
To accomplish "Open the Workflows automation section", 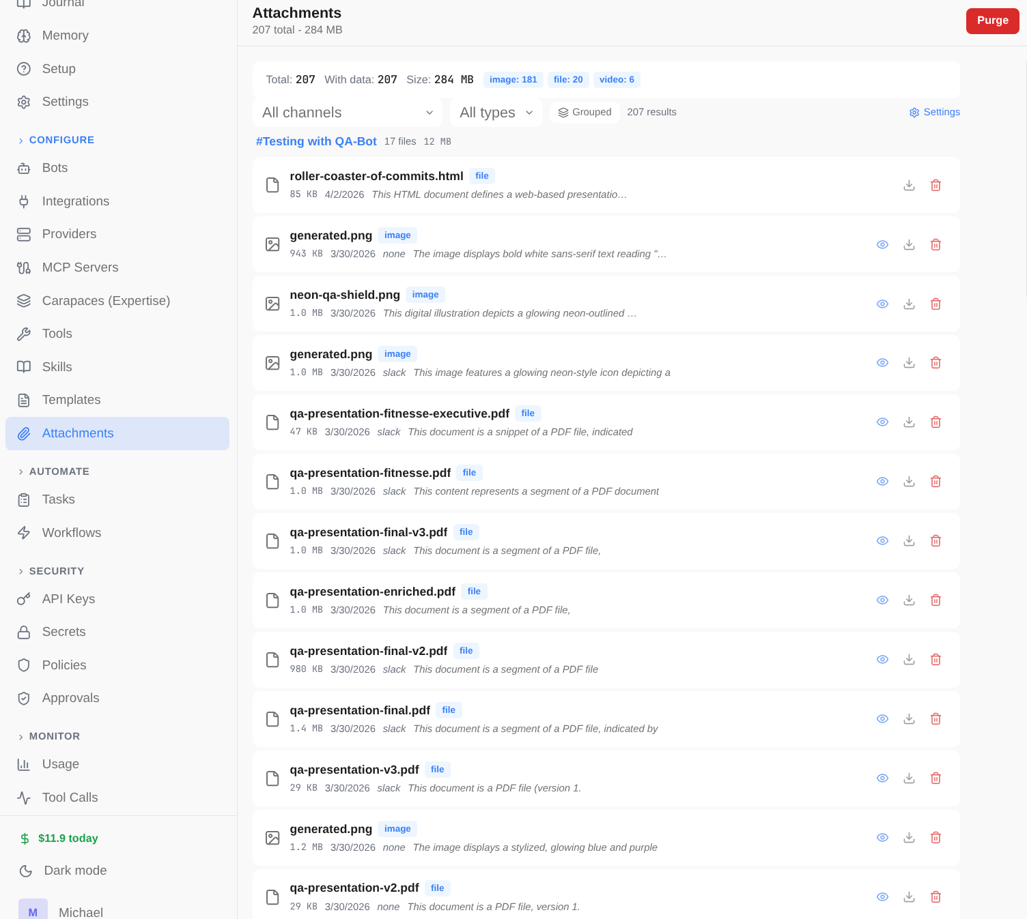I will coord(72,533).
